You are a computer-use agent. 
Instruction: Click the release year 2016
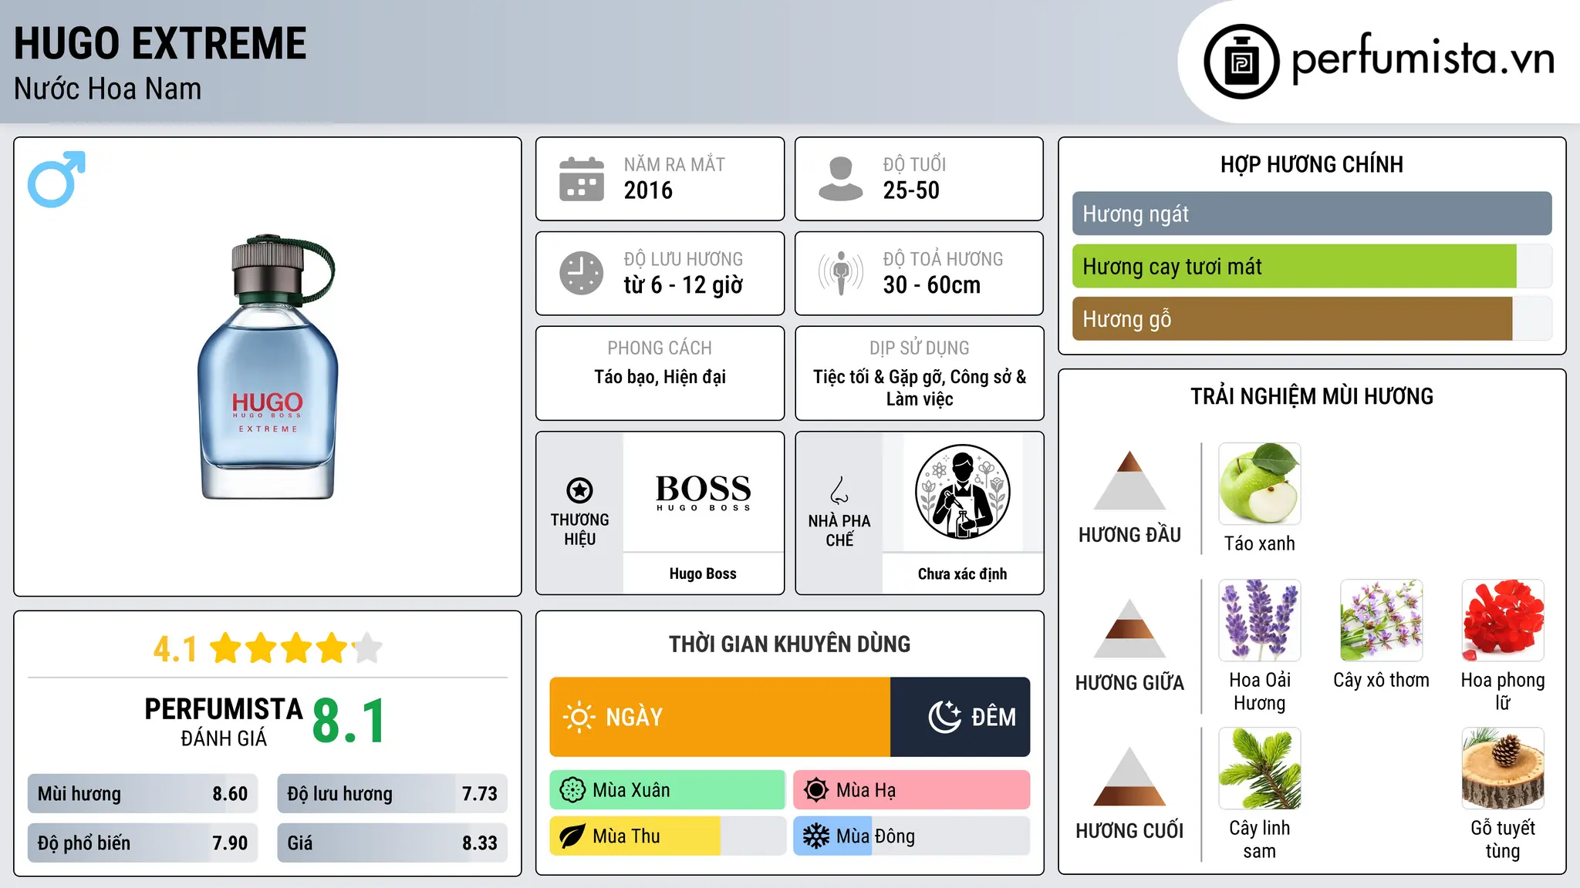click(648, 190)
